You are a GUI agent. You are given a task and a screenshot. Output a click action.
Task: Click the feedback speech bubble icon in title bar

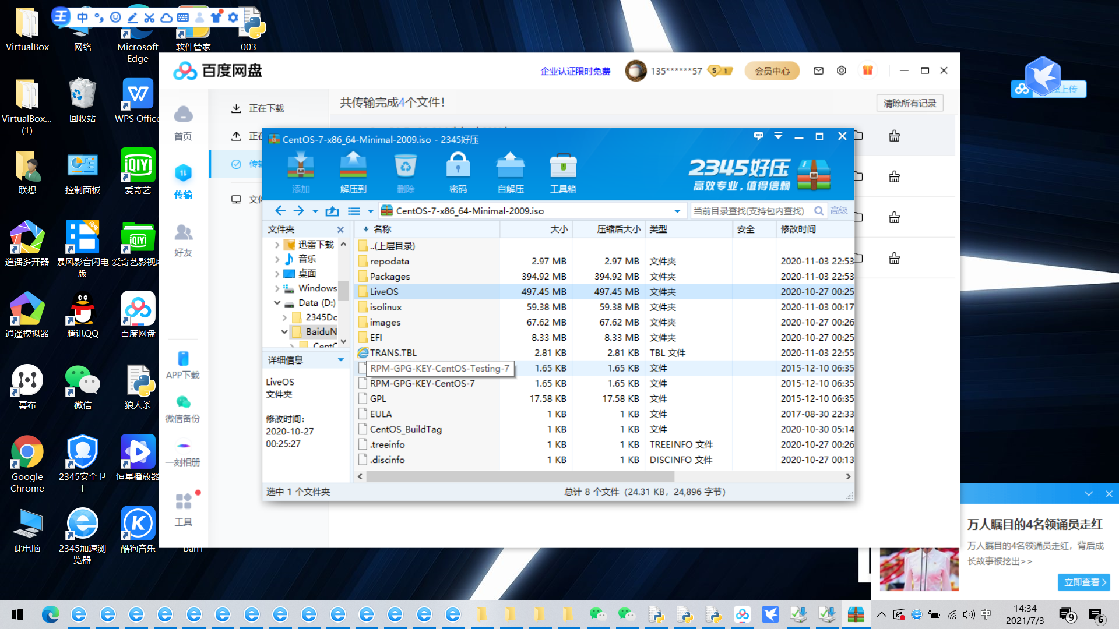[758, 136]
